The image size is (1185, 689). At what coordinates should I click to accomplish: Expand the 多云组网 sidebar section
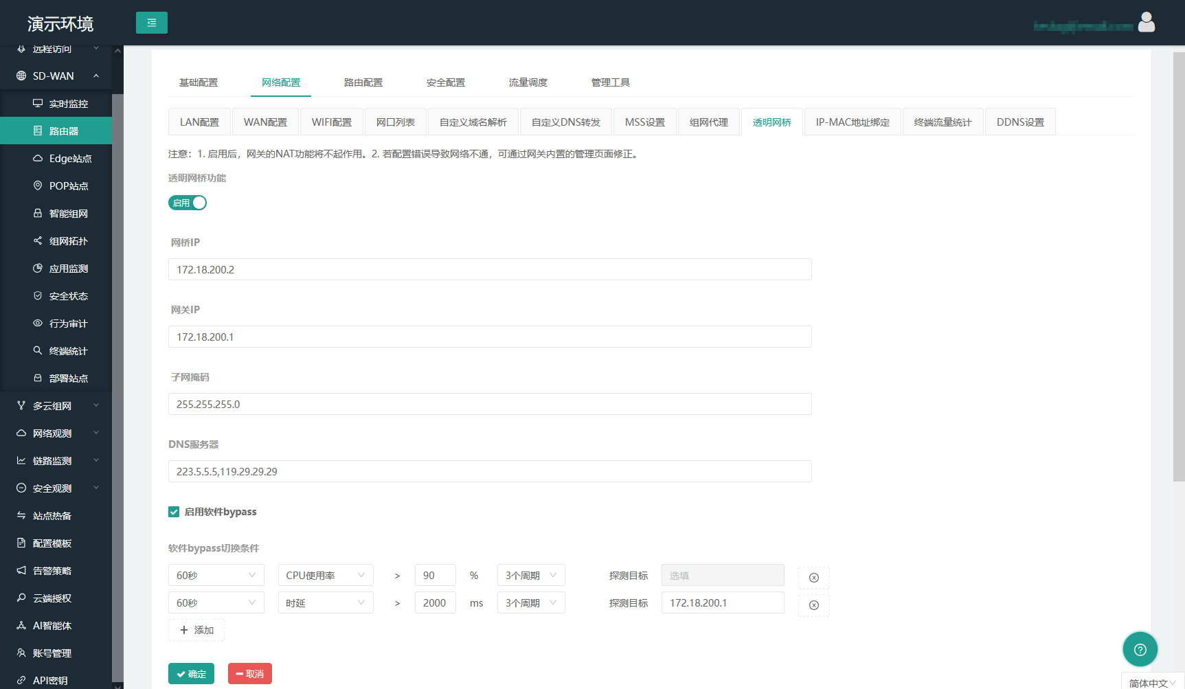(x=96, y=405)
